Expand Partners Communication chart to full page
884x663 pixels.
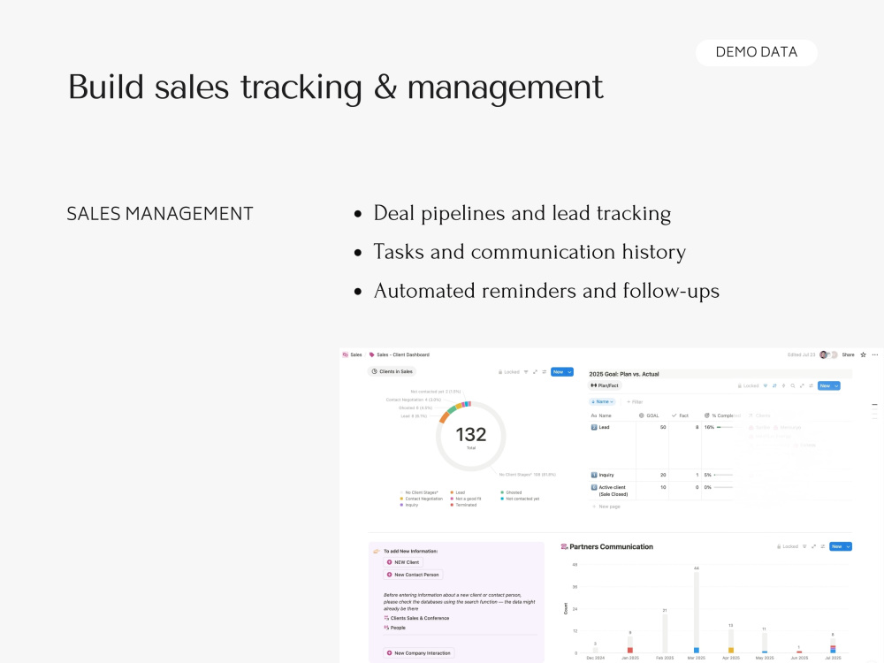coord(813,546)
